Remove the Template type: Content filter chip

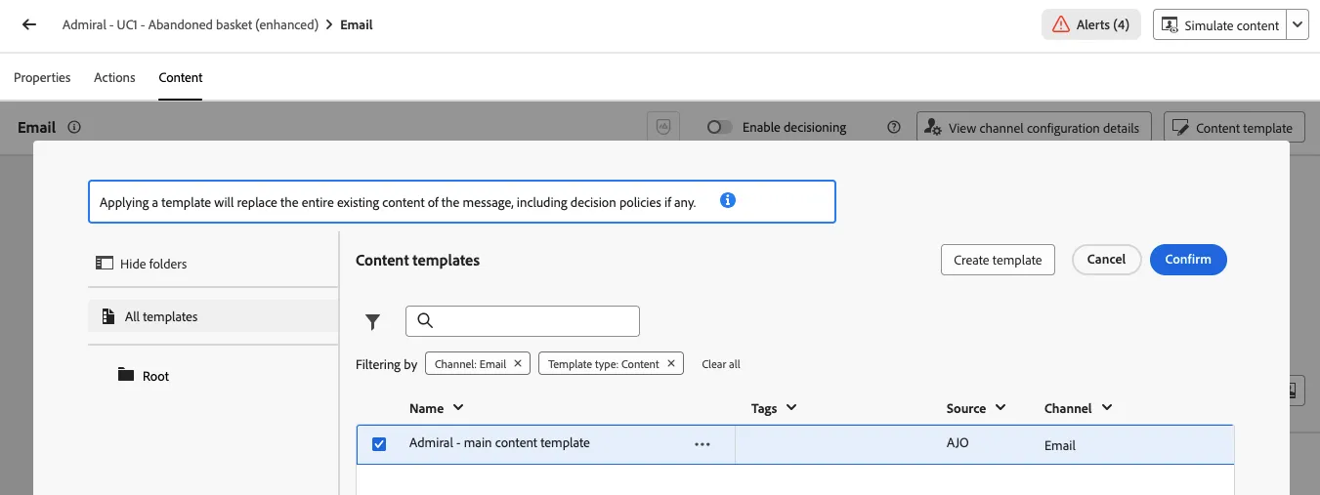[x=670, y=363]
